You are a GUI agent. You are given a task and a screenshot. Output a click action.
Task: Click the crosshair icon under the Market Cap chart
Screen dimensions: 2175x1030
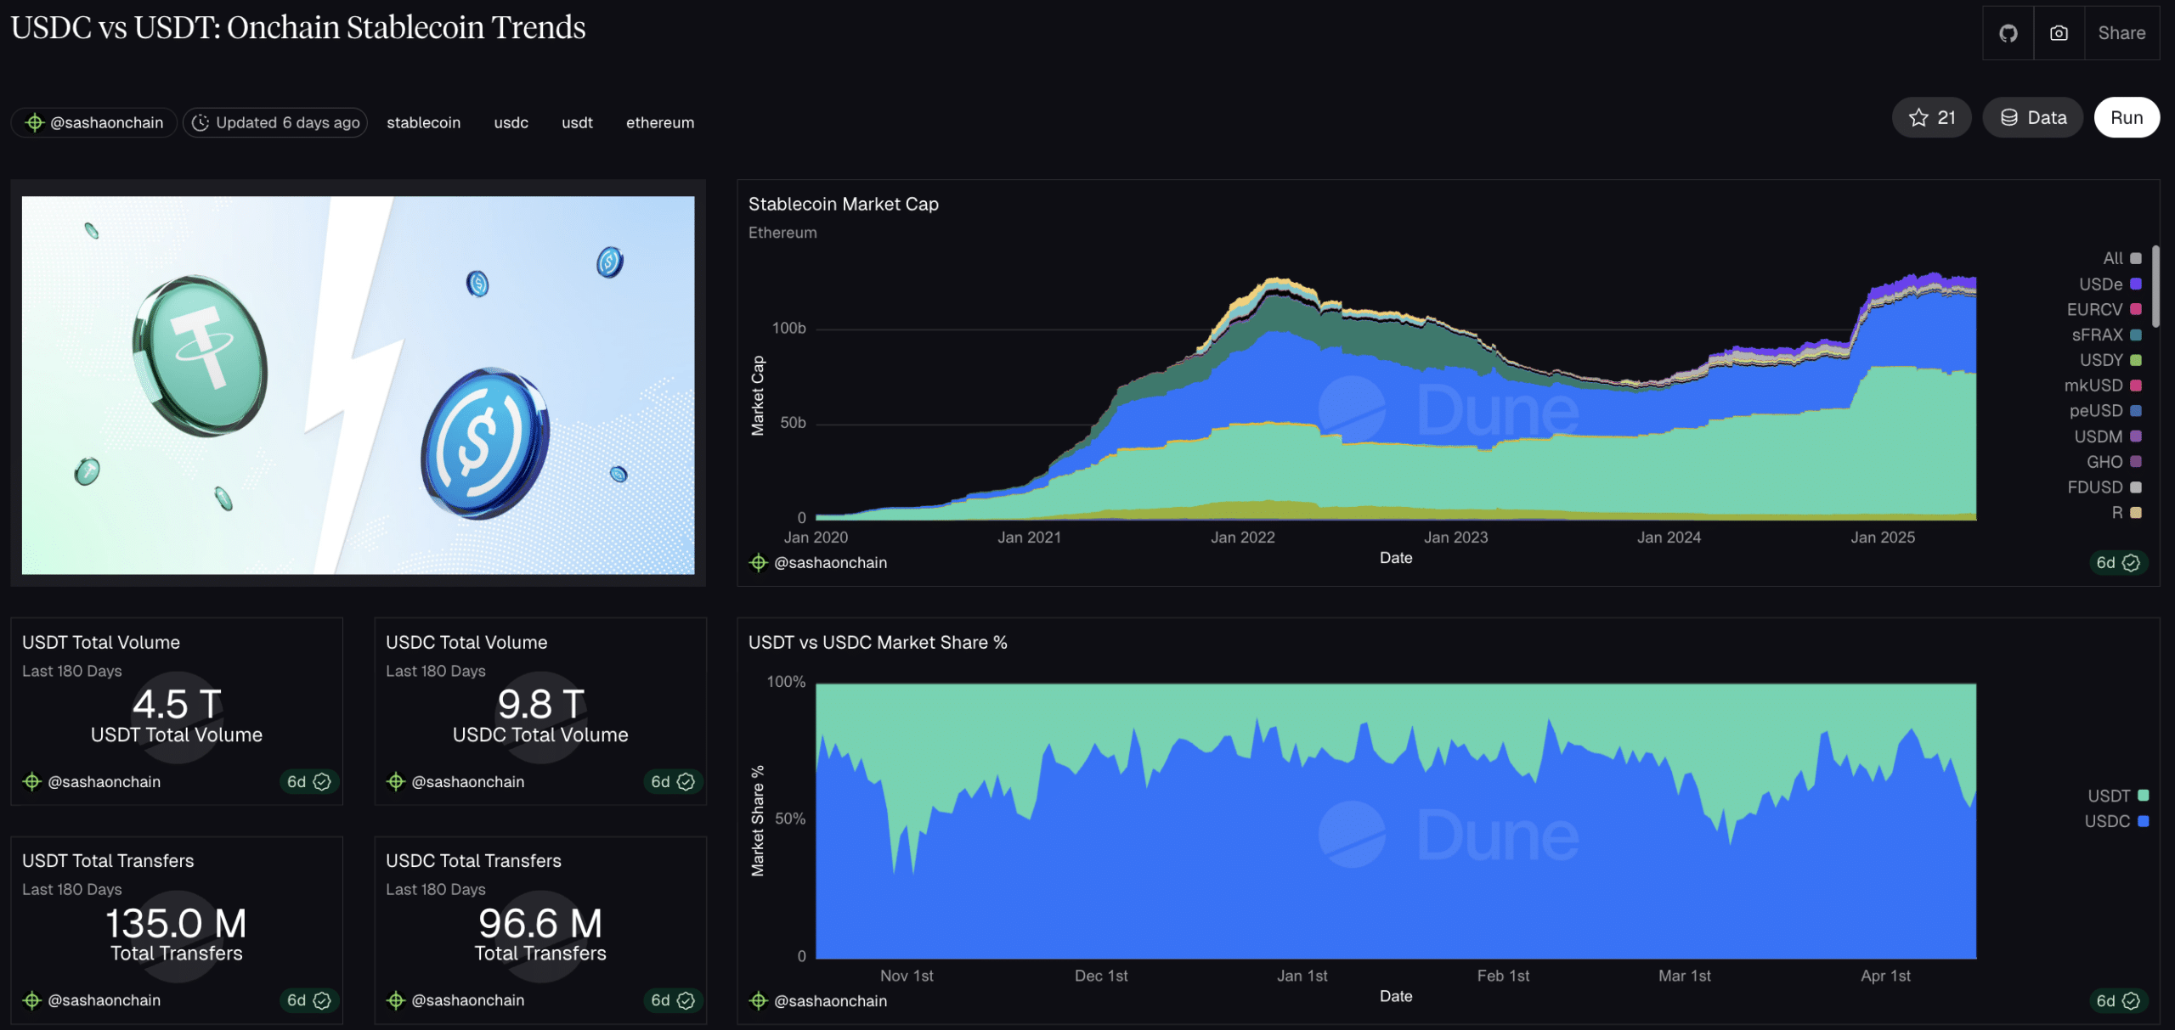click(x=758, y=562)
